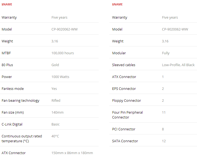The width and height of the screenshot is (197, 156).
Task: Select the left Warranty label
Action: click(x=9, y=18)
